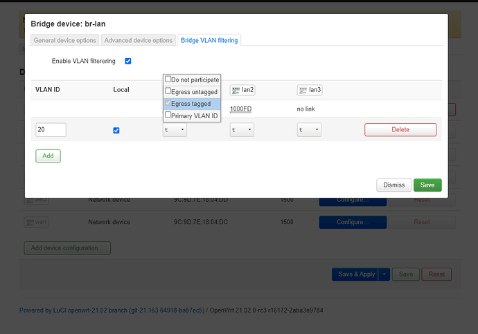Click the lan2 port icon badge

point(242,90)
